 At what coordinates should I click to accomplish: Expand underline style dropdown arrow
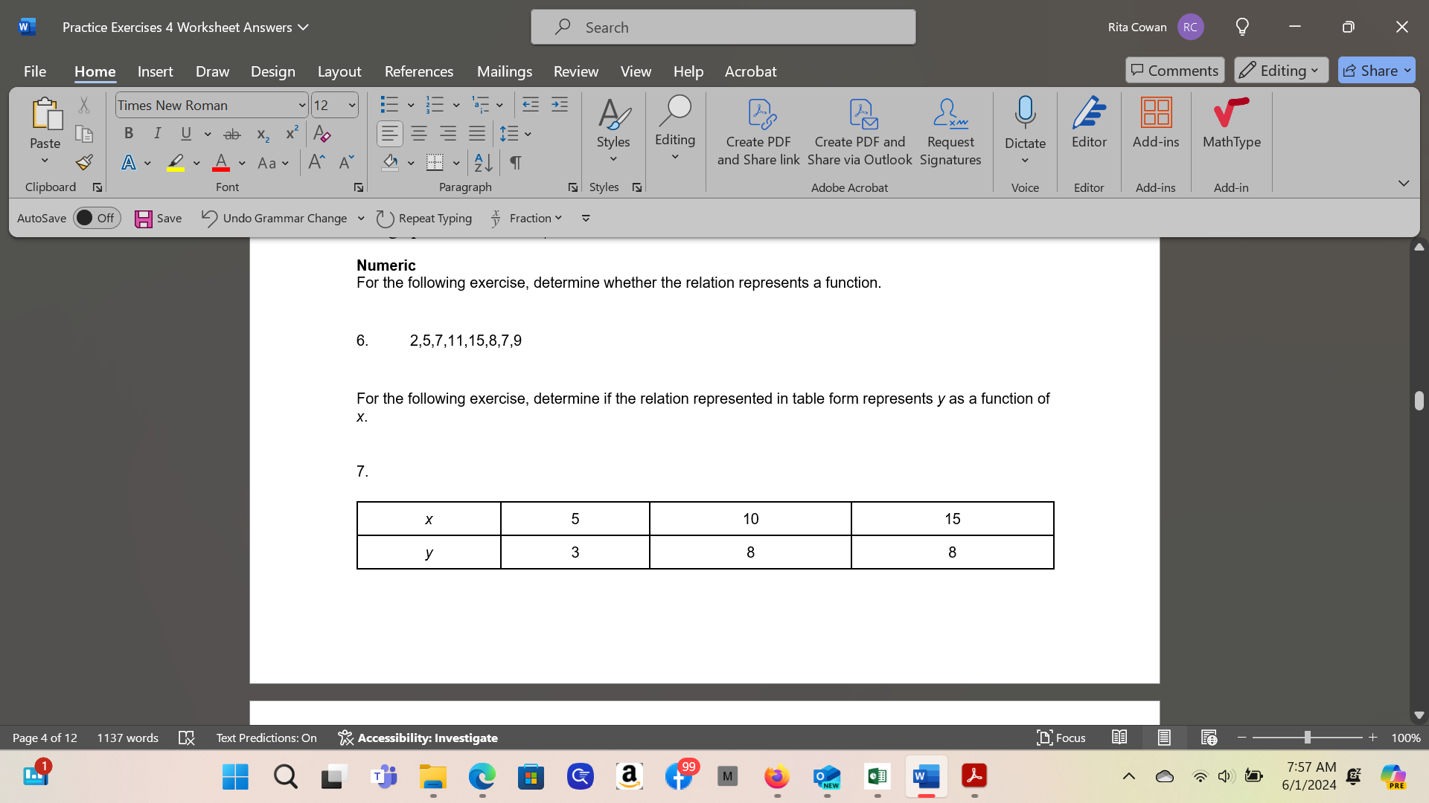[208, 135]
